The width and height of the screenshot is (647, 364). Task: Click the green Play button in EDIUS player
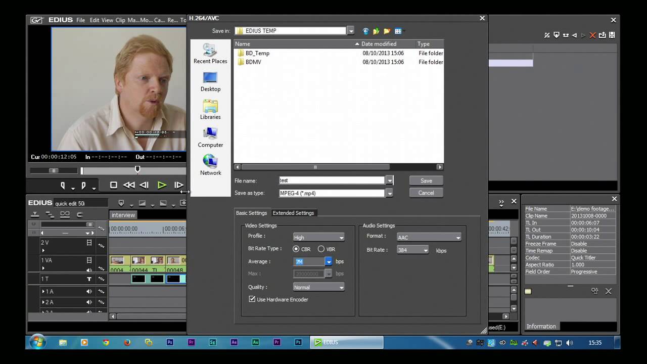pyautogui.click(x=162, y=185)
